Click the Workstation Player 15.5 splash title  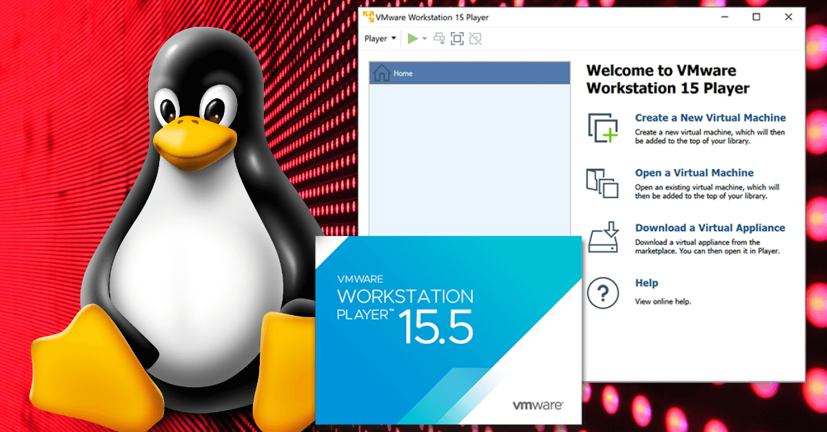point(405,310)
